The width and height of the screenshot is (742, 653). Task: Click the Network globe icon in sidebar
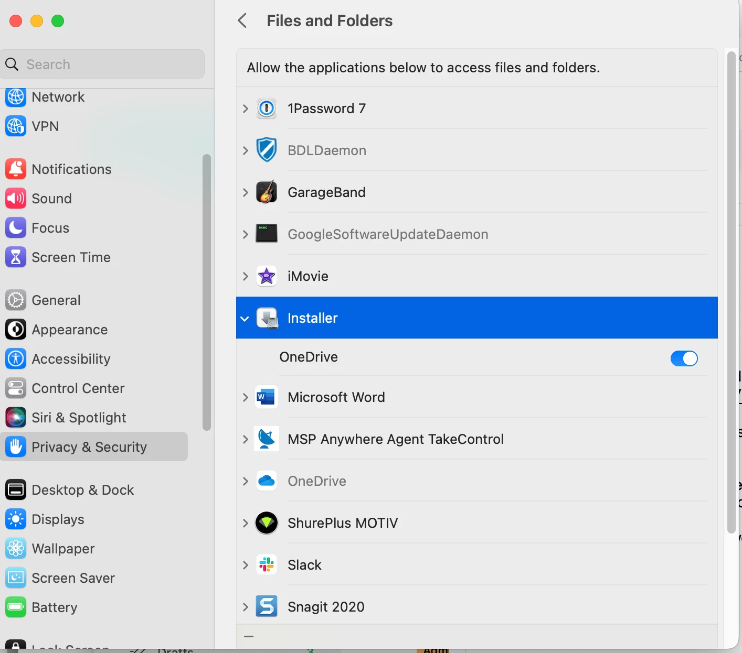click(16, 97)
